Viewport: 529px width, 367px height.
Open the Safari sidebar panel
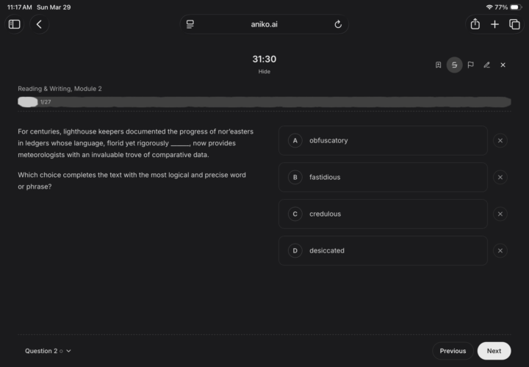(14, 24)
